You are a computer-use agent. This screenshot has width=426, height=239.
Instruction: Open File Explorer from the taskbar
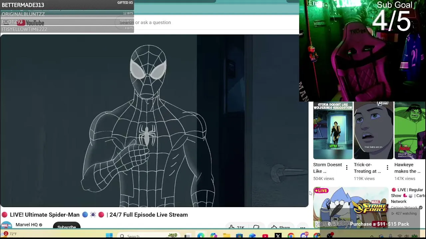point(226,236)
